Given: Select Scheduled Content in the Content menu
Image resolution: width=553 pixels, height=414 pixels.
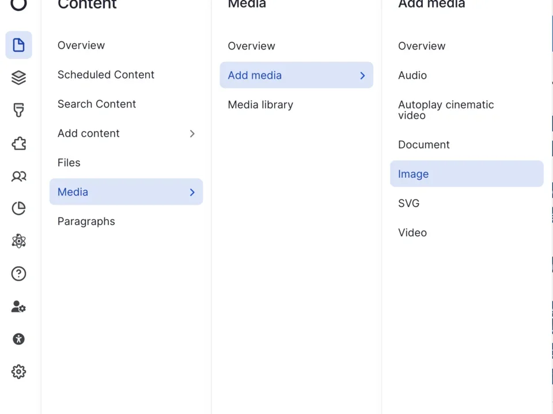Looking at the screenshot, I should click(x=105, y=75).
